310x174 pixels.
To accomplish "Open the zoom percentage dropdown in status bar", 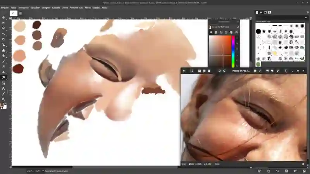I will [40, 171].
